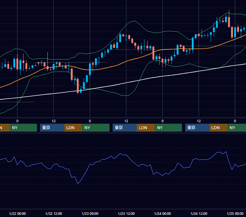Viewport: 246px width, 217px height.
Task: Select the LDN session block on 1/24
Action: coord(219,128)
